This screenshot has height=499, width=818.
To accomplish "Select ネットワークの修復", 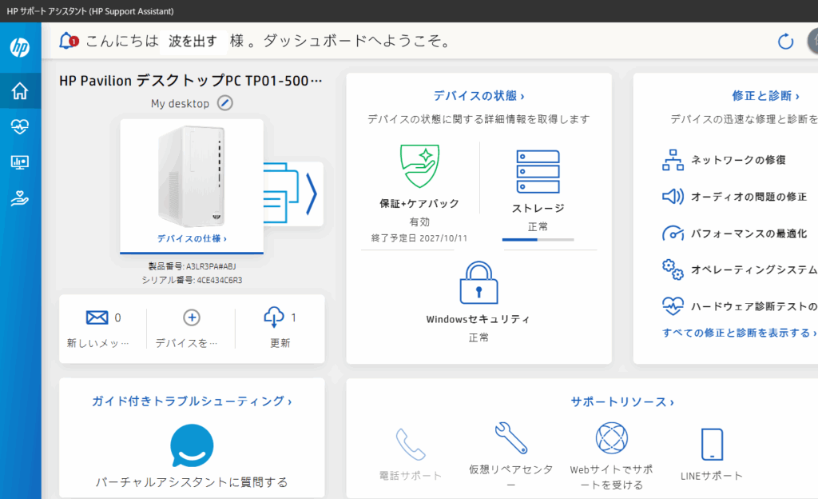I will 738,160.
